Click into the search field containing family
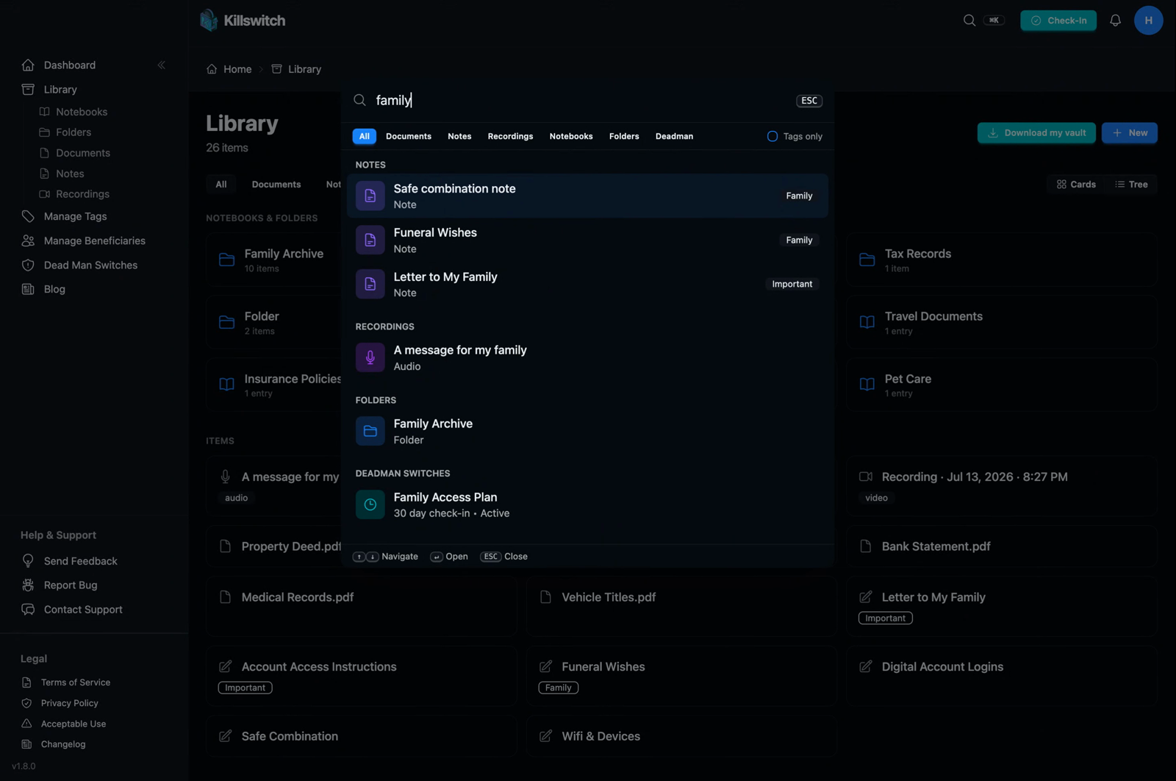Image resolution: width=1176 pixels, height=781 pixels. coord(581,100)
